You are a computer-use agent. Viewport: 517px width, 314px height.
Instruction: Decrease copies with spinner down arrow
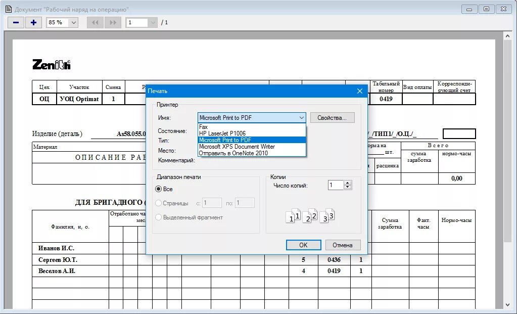[347, 188]
